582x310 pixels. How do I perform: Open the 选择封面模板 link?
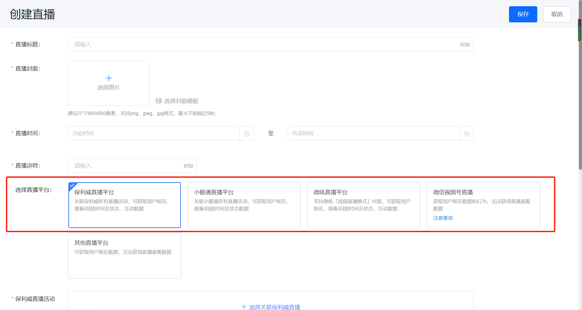(181, 101)
